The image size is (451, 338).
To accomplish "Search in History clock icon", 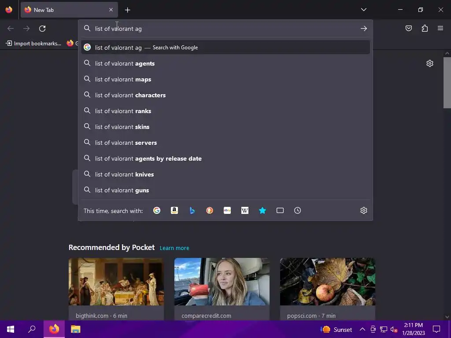I will click(297, 210).
